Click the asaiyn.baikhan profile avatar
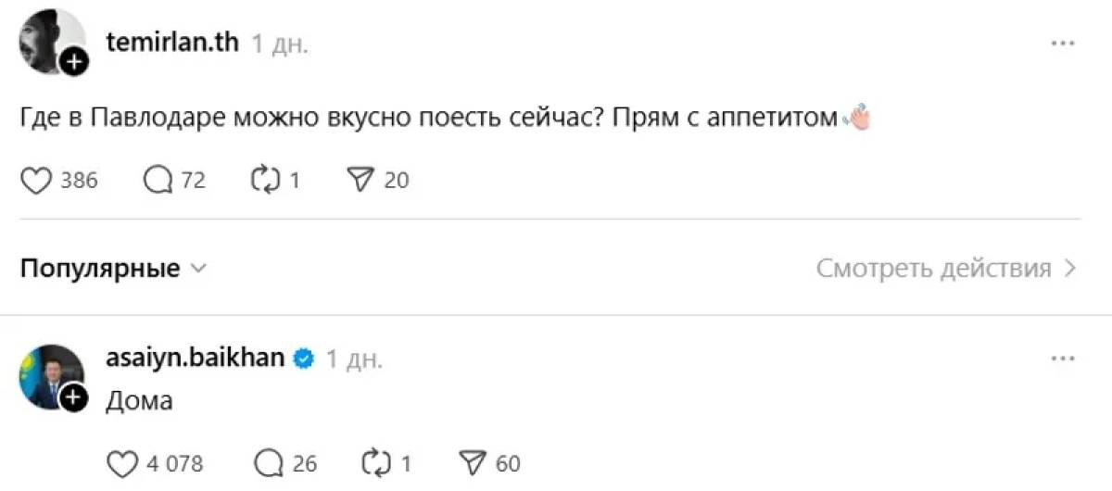 [49, 376]
